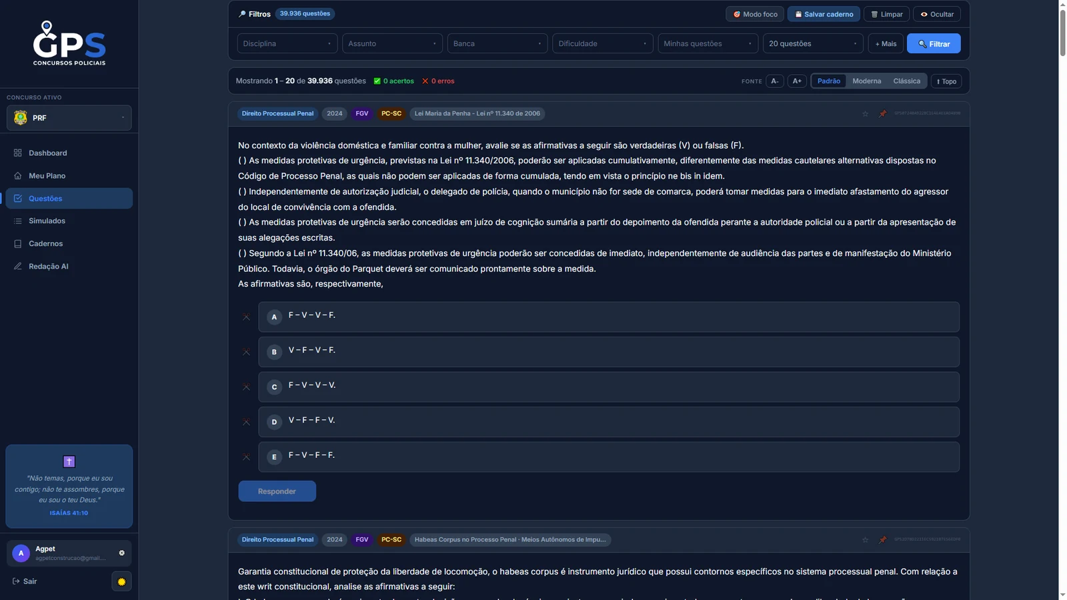Open account settings gear icon
Image resolution: width=1067 pixels, height=600 pixels.
(121, 553)
